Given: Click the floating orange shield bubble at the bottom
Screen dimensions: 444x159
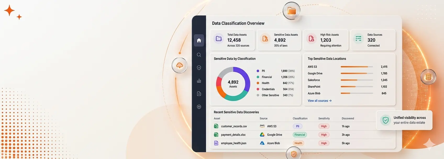Looking at the screenshot, I should [x=294, y=154].
